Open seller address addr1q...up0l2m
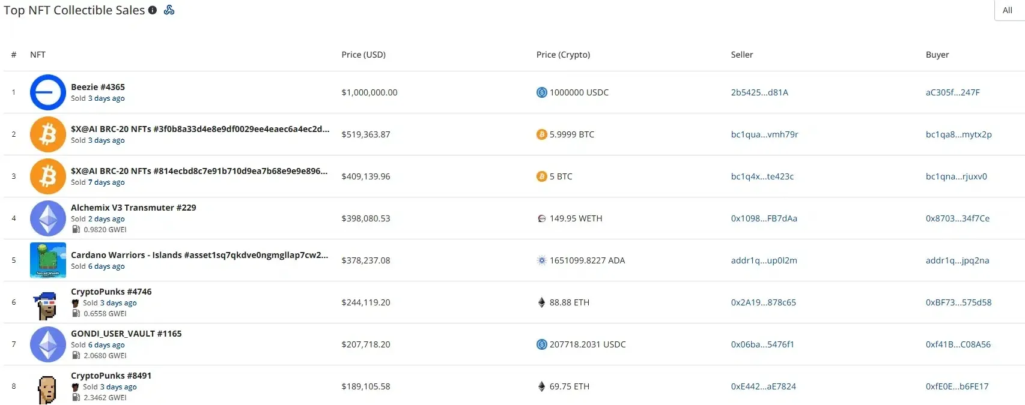 pos(764,260)
